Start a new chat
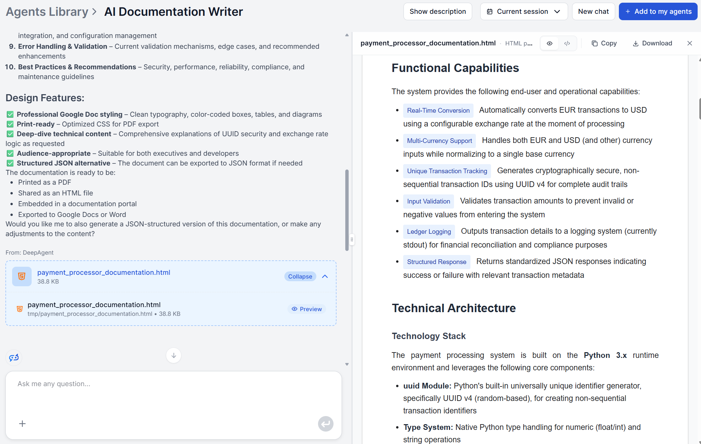Viewport: 701px width, 444px height. click(x=593, y=11)
